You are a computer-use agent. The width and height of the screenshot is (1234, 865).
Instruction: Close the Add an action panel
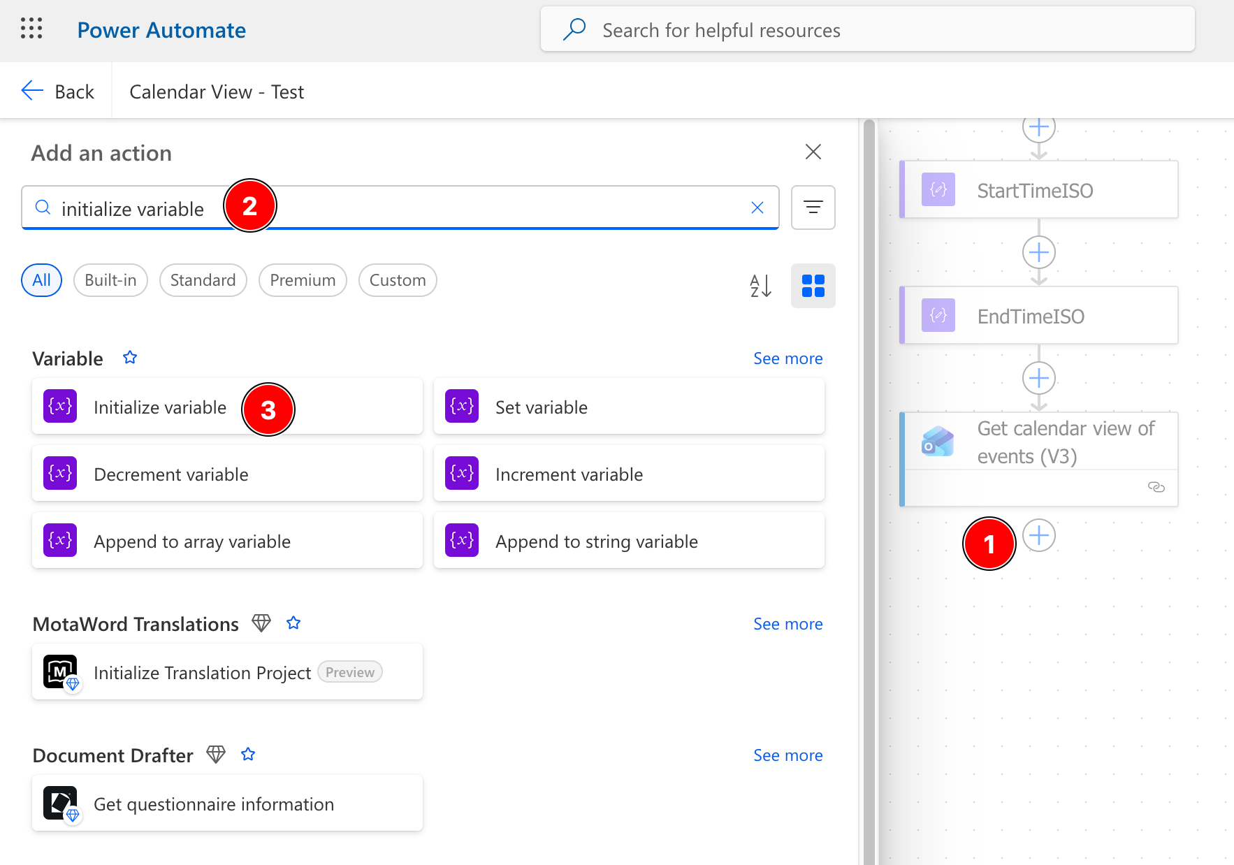(x=813, y=152)
